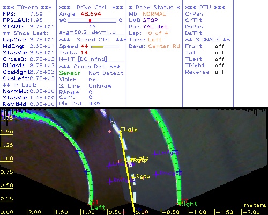Image resolution: width=268 pixels, height=215 pixels.
Task: Click the N+kT [DC nfnd] status field
Action: coord(83,59)
